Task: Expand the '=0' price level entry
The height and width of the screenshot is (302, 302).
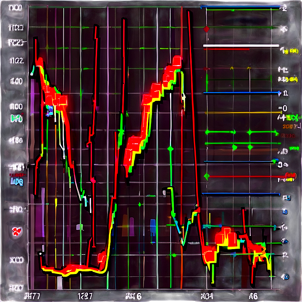Action: 282,108
